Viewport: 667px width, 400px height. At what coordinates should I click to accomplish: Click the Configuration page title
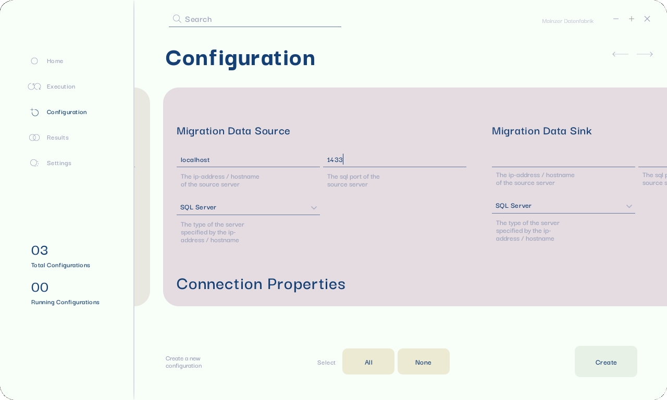click(x=240, y=58)
